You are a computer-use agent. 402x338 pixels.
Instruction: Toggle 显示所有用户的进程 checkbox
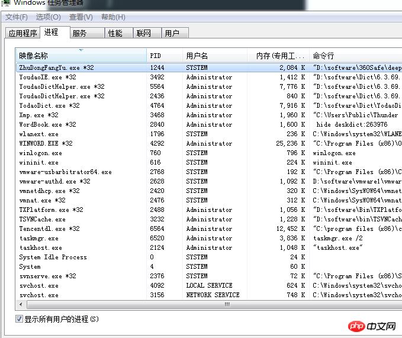[x=19, y=319]
